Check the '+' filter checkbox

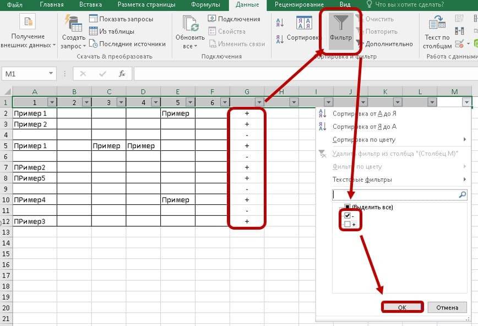347,224
